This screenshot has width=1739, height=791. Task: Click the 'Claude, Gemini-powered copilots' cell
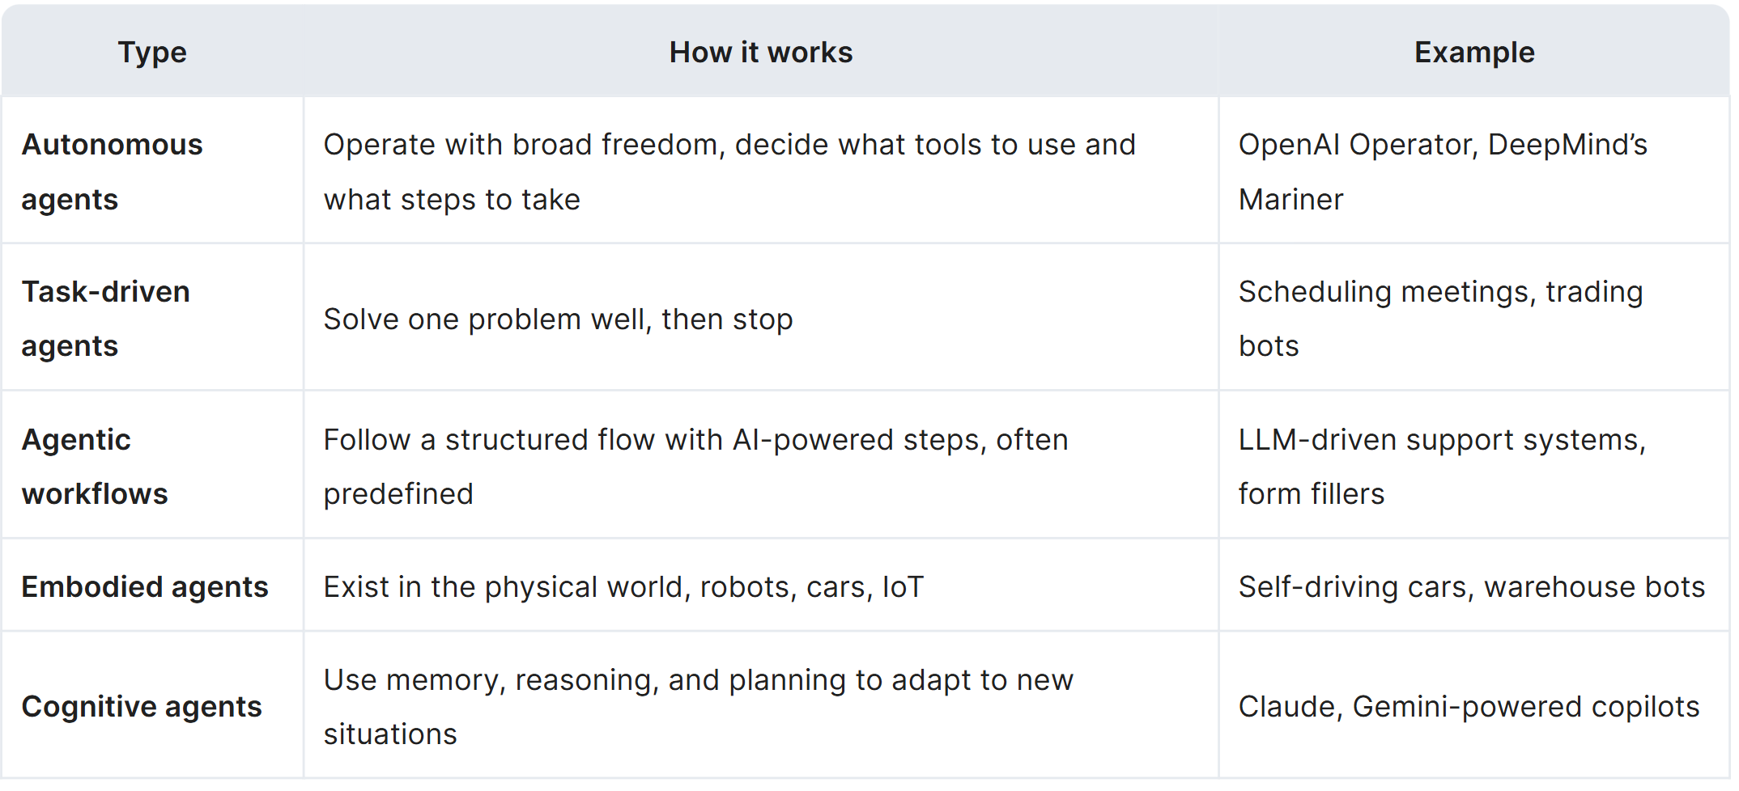(1468, 707)
